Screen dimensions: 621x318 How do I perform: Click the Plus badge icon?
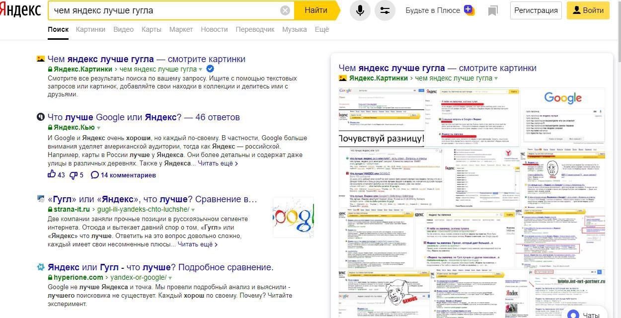469,9
